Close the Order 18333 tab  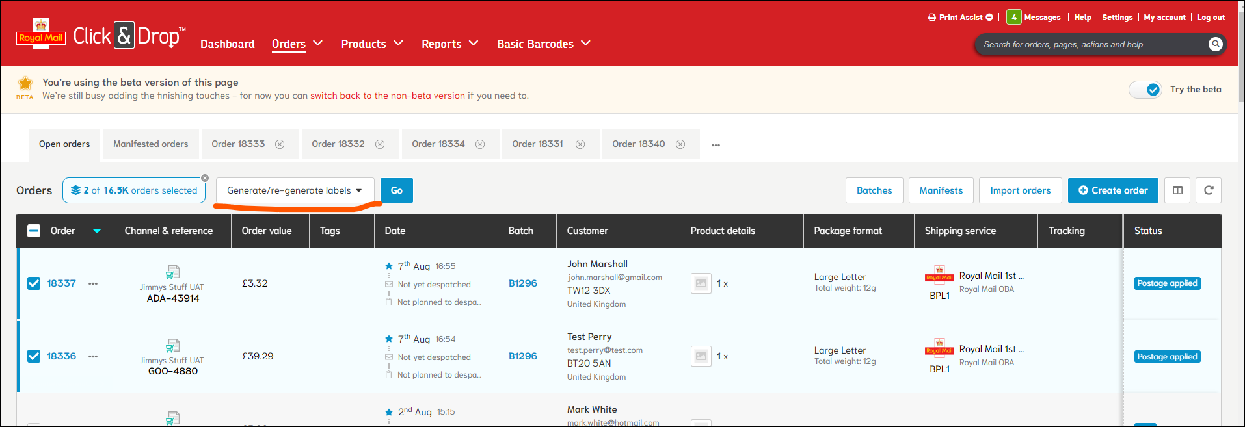[x=280, y=144]
